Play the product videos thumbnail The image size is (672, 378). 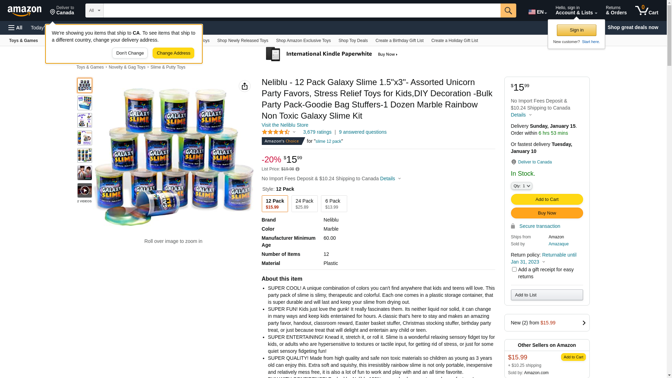coord(85,190)
